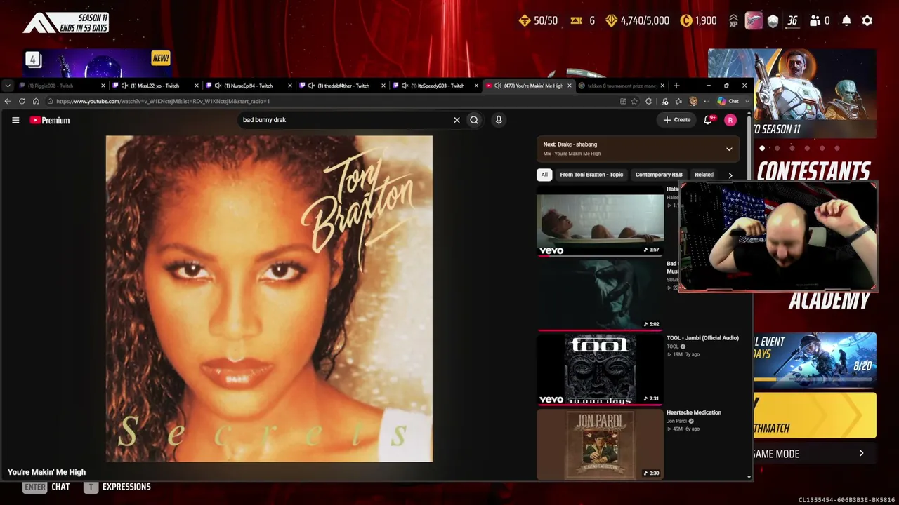Viewport: 899px width, 505px height.
Task: Open the browser tab search arrow
Action: click(7, 86)
